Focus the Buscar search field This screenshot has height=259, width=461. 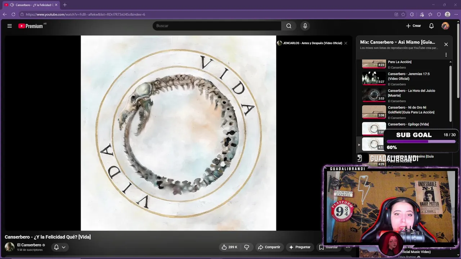(217, 26)
